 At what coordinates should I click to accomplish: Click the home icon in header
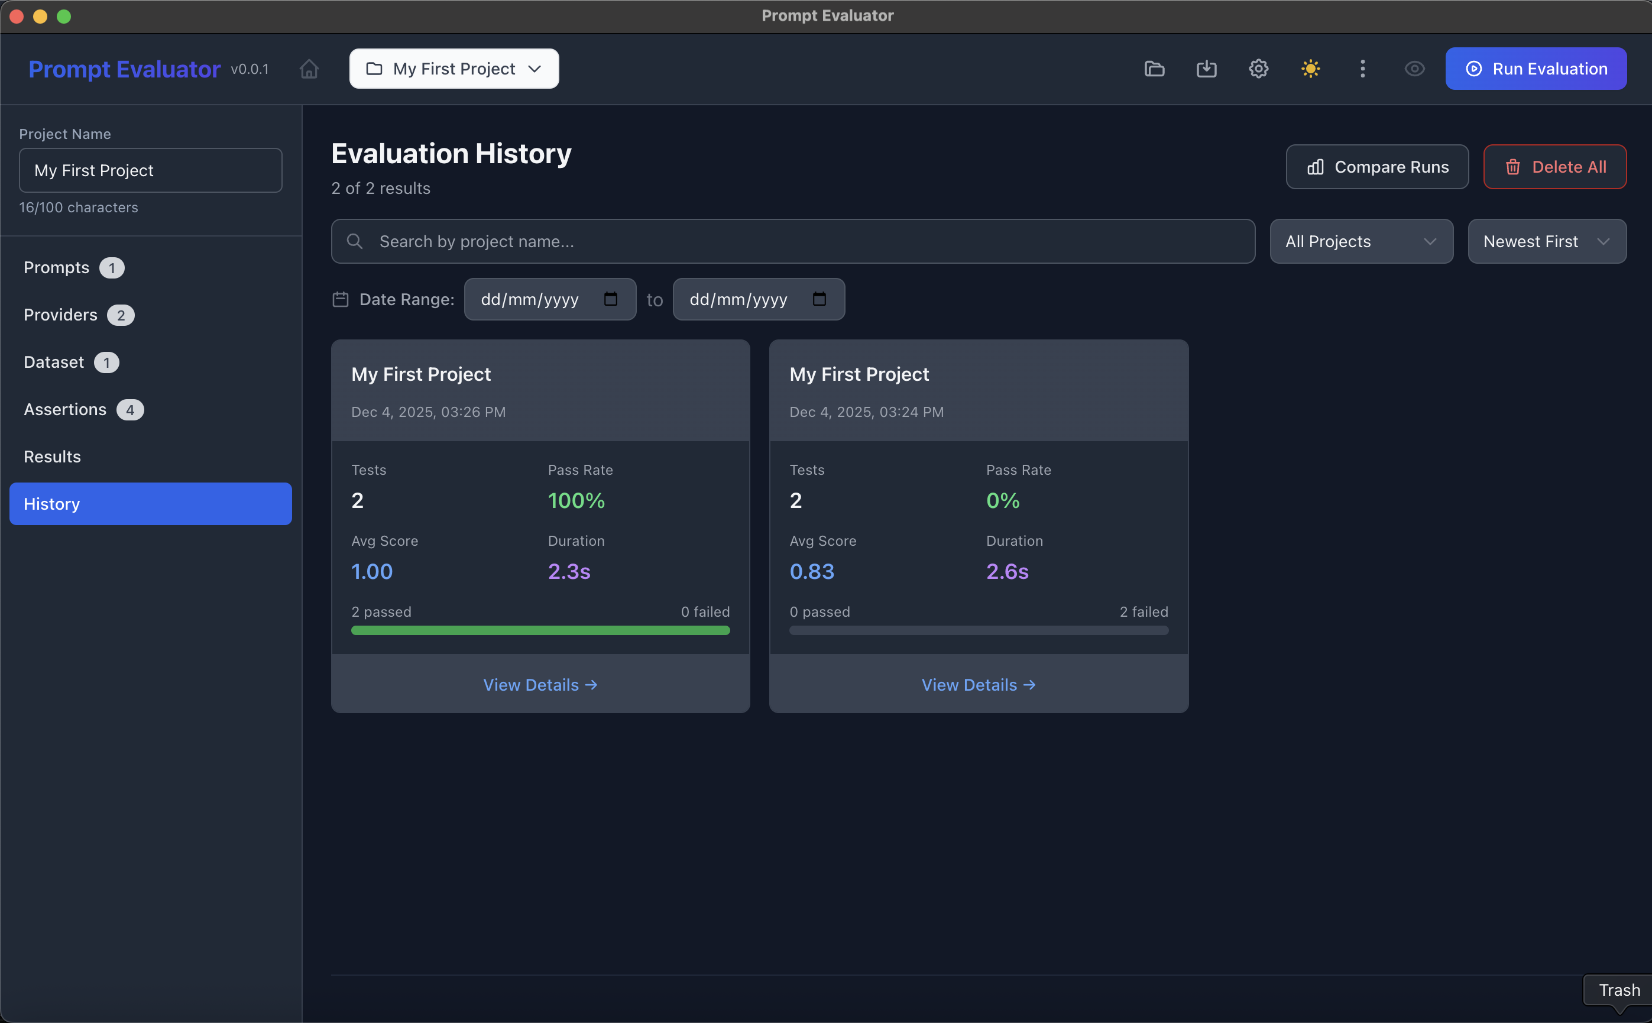(309, 69)
